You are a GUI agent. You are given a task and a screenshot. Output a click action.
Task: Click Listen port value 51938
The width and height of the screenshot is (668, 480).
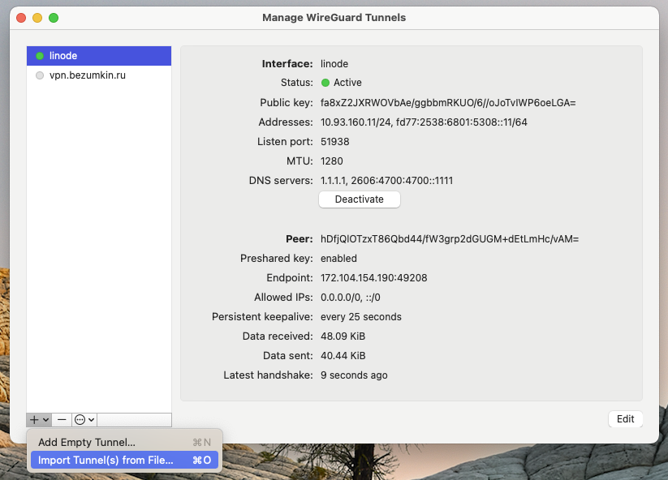tap(335, 142)
